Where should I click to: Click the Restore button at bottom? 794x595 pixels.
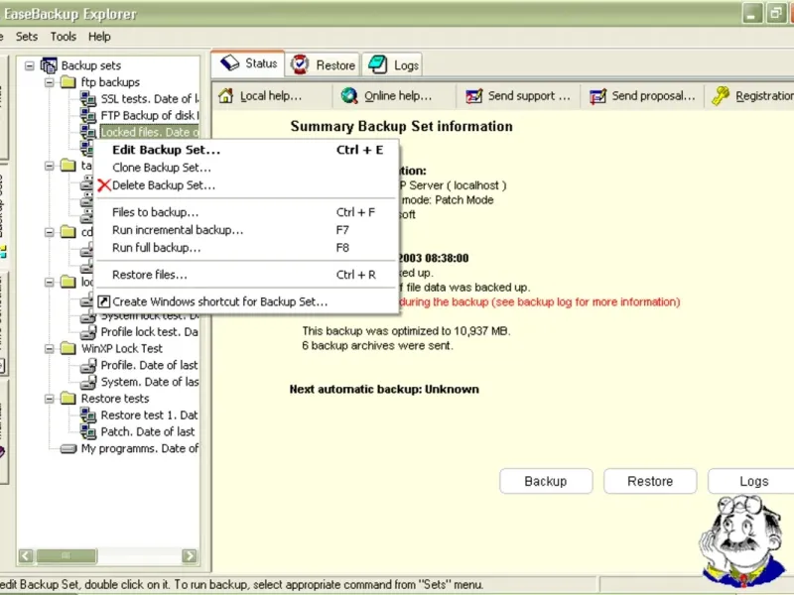coord(650,481)
